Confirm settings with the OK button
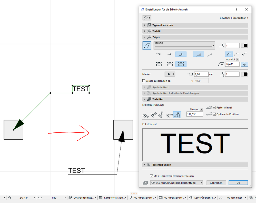 pos(238,183)
